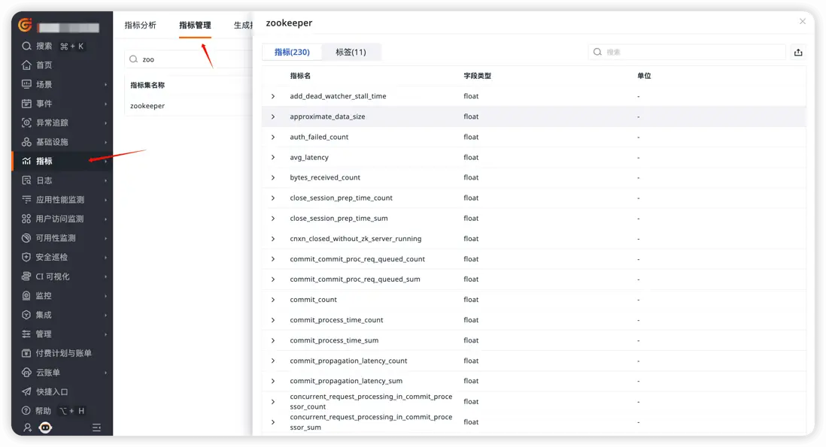Collapse sidebar using bottom menu icon
This screenshot has height=447, width=826.
[x=96, y=427]
